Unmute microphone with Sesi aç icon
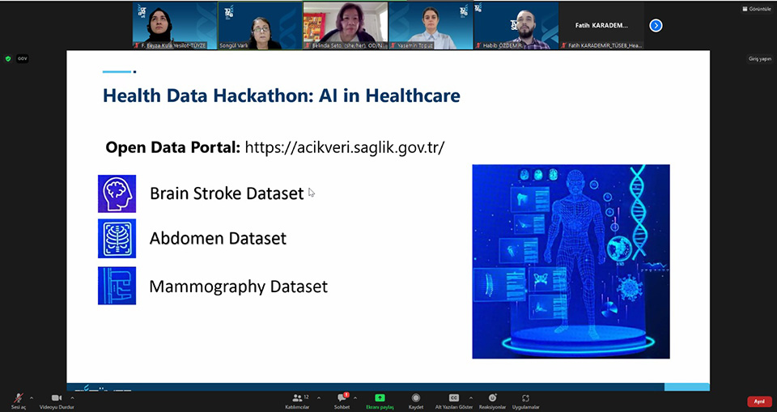The width and height of the screenshot is (777, 412). (x=18, y=399)
